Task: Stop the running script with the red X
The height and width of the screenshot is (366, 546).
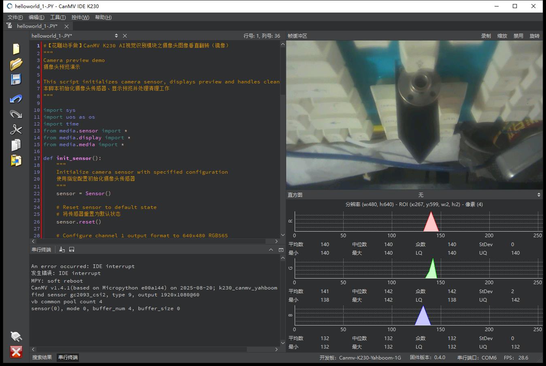Action: (16, 351)
